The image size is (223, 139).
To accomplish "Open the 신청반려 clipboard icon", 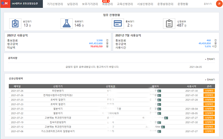I will [169, 24].
